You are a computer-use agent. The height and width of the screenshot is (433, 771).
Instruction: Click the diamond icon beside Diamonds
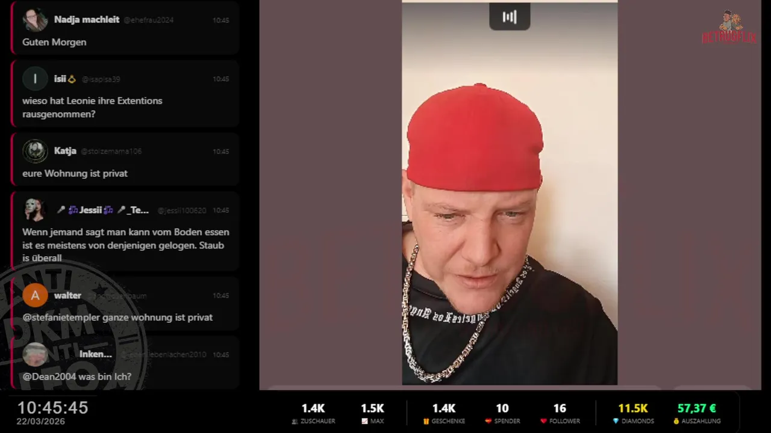click(x=616, y=422)
